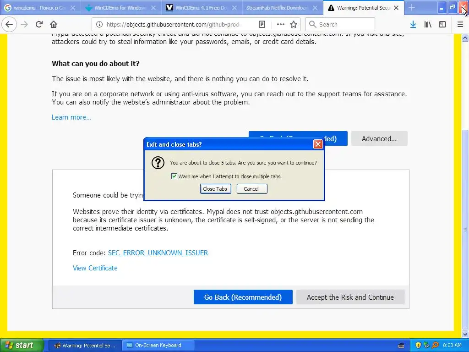The height and width of the screenshot is (352, 469).
Task: Click the search magnifier icon
Action: click(312, 24)
